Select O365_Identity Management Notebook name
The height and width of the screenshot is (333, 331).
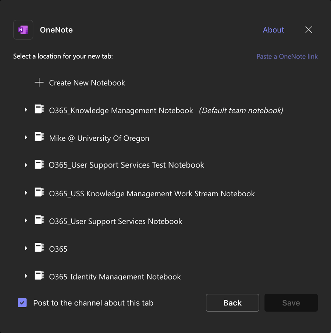pos(115,277)
